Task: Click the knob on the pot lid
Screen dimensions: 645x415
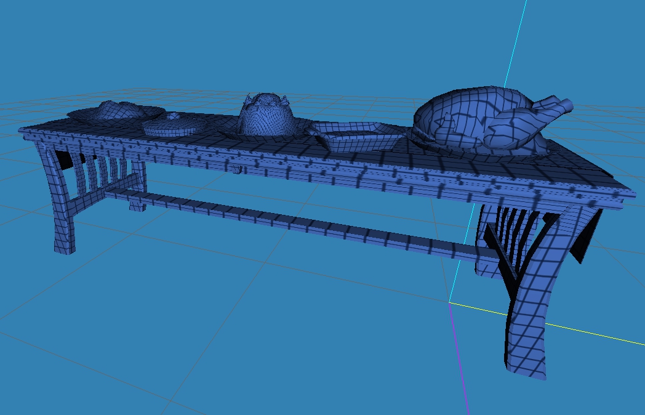Action: pyautogui.click(x=174, y=116)
